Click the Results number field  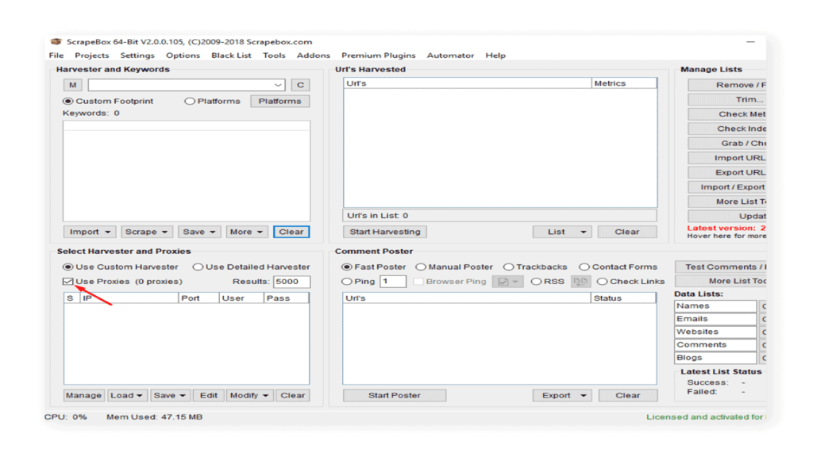[292, 282]
